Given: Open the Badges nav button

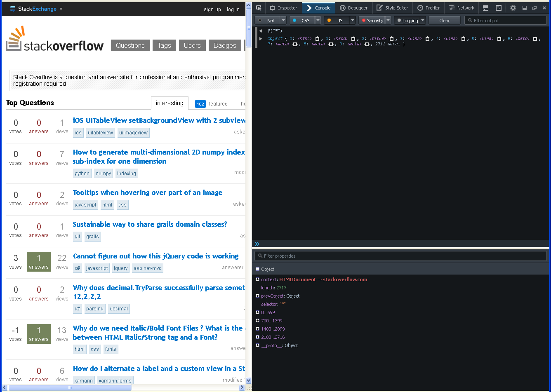Looking at the screenshot, I should pyautogui.click(x=225, y=45).
